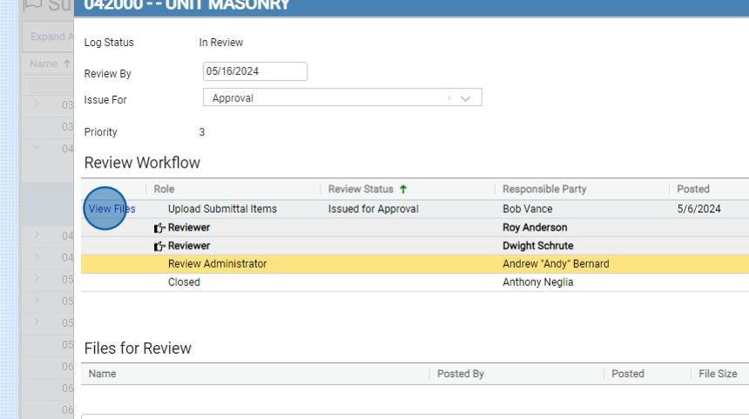The image size is (749, 419).
Task: Collapse the expanded 04 row in the background tree
Action: (x=37, y=148)
